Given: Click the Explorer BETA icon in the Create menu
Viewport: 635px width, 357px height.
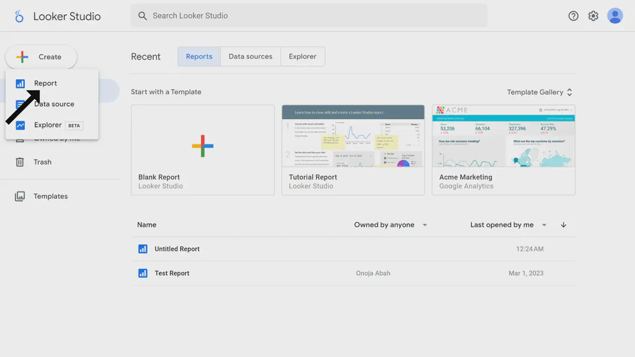Looking at the screenshot, I should coord(20,125).
